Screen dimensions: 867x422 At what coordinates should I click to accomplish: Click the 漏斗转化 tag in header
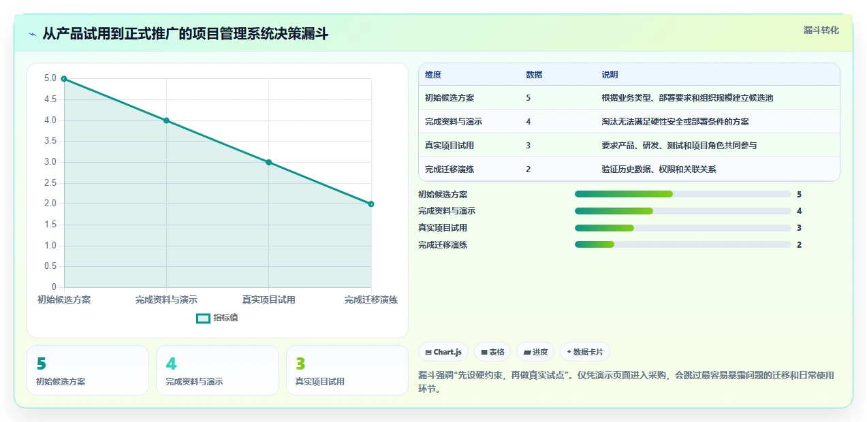coord(821,31)
